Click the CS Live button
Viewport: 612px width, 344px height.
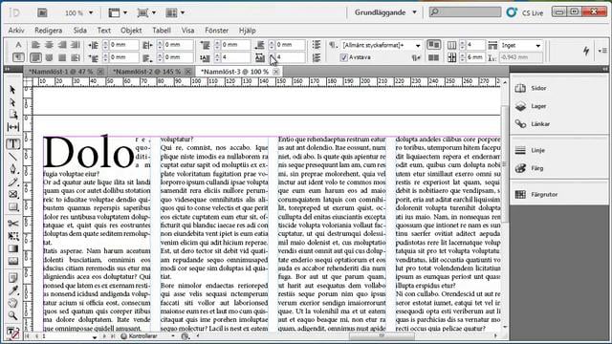[x=525, y=12]
